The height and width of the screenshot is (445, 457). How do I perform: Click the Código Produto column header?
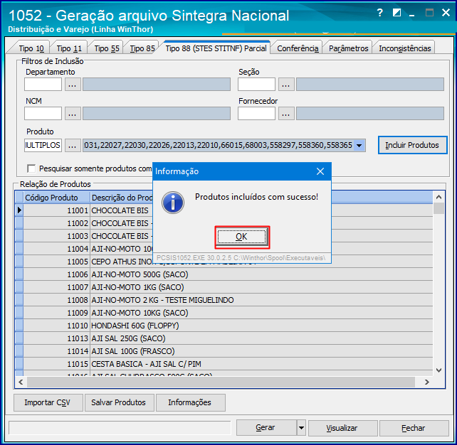pos(56,198)
